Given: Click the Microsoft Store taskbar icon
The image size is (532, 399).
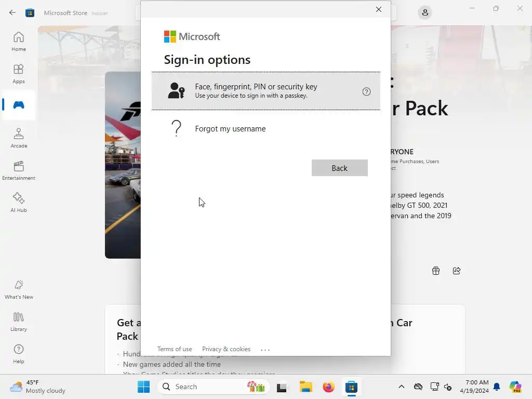Looking at the screenshot, I should [x=352, y=387].
